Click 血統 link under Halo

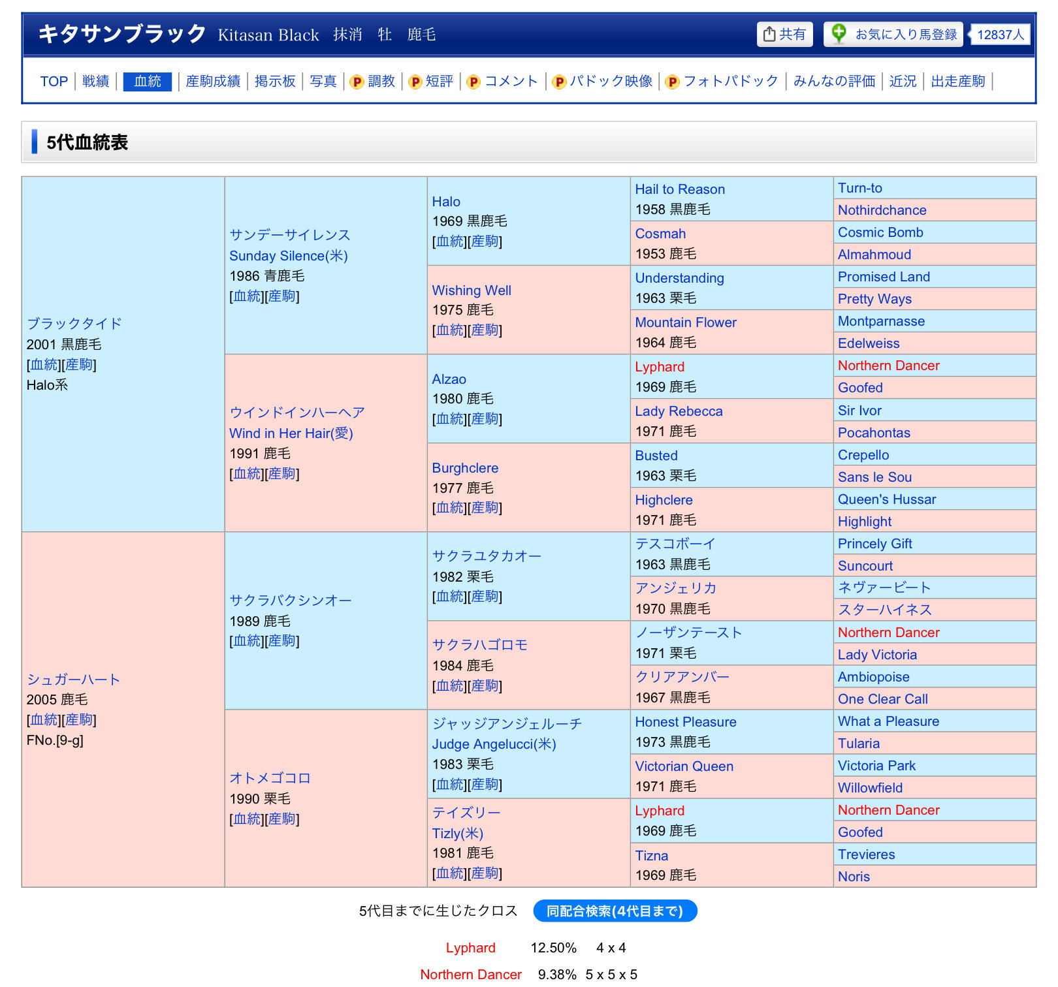coord(450,242)
